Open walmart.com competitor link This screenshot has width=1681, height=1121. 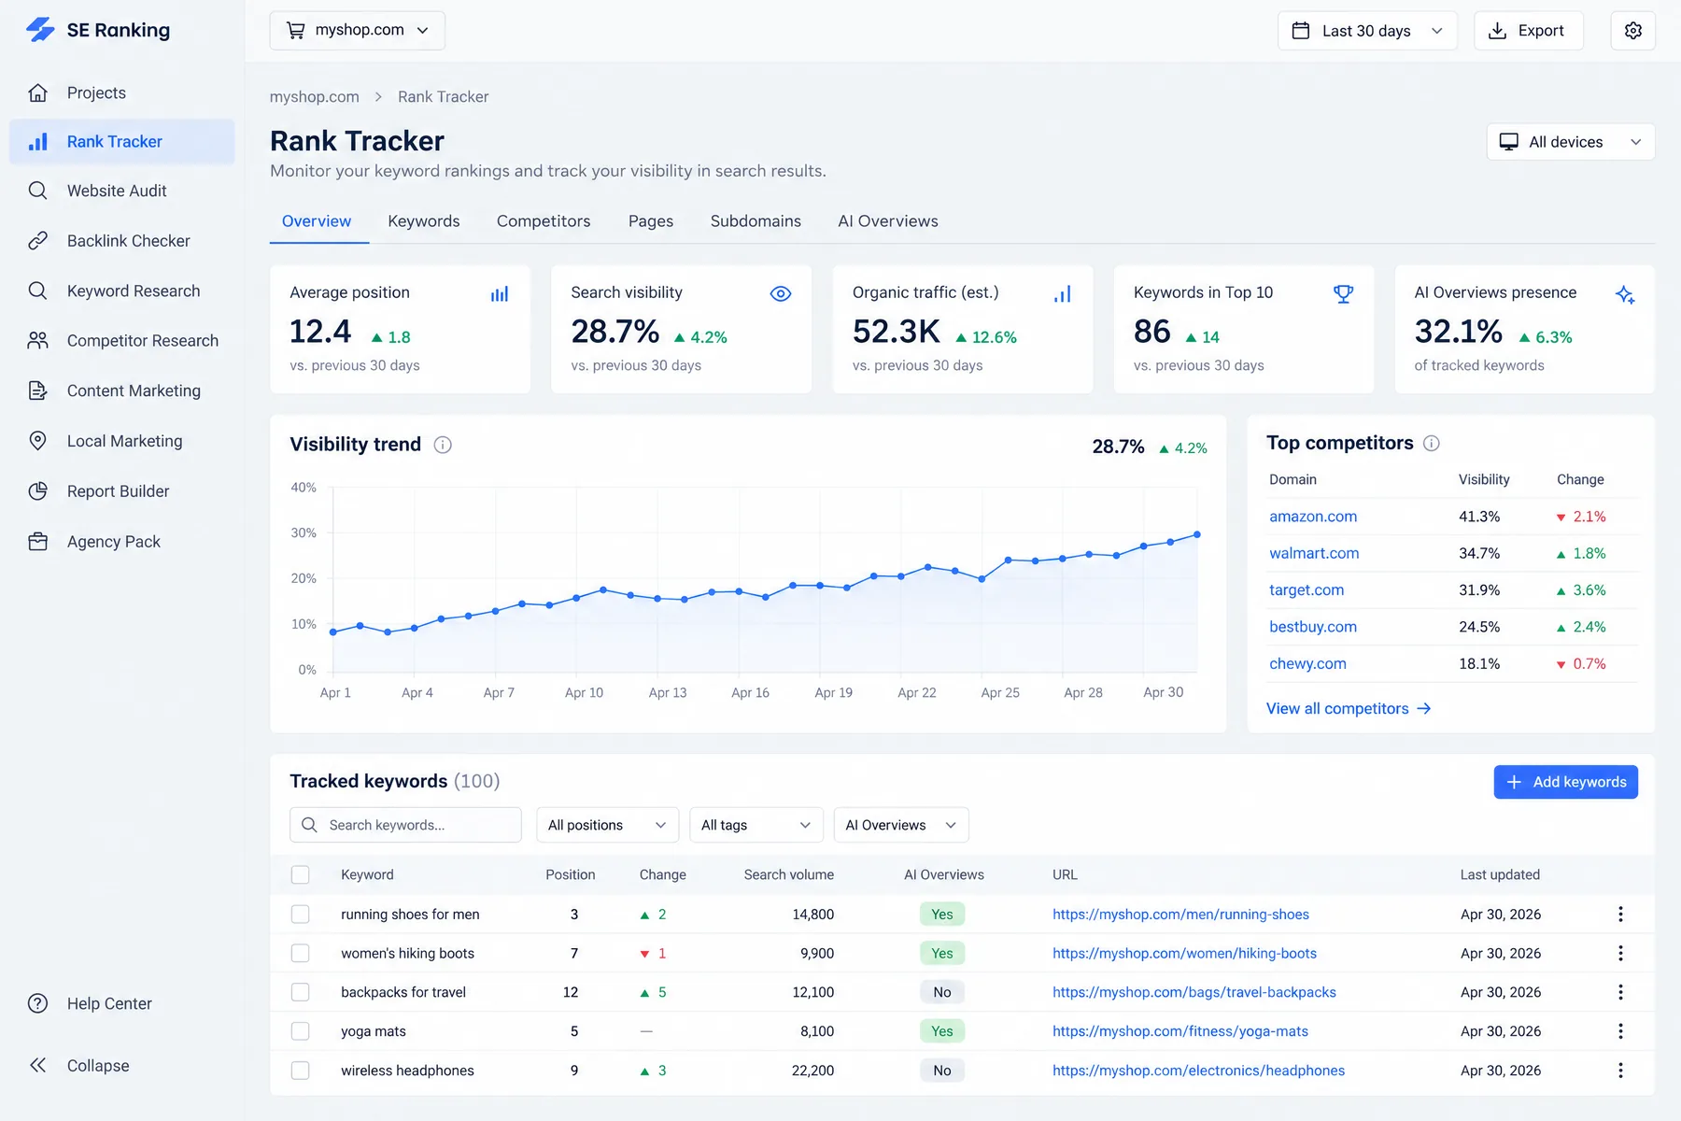pyautogui.click(x=1314, y=553)
